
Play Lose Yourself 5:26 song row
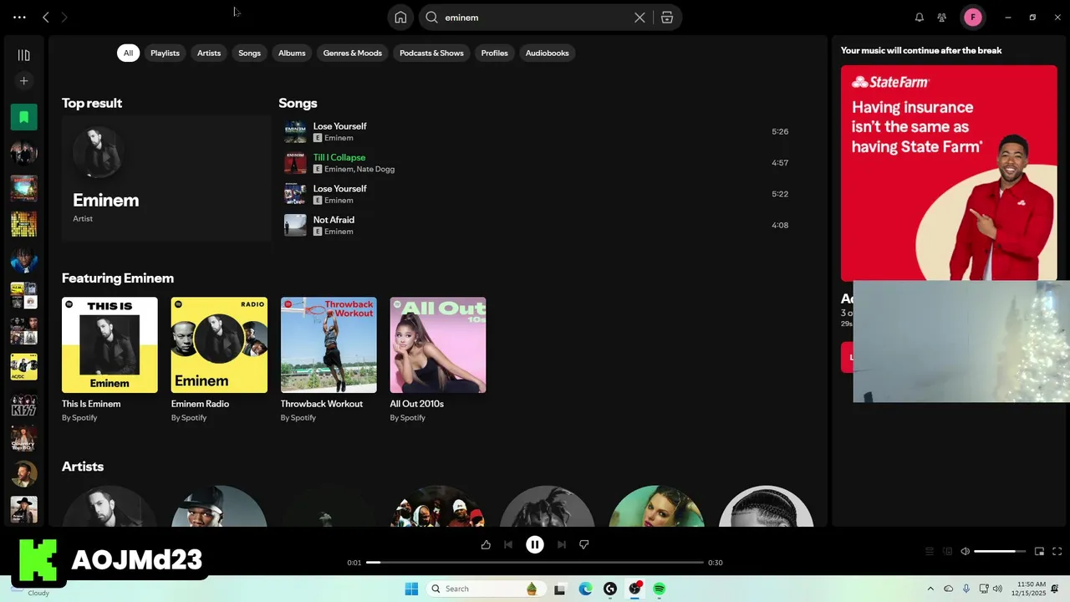tap(537, 131)
